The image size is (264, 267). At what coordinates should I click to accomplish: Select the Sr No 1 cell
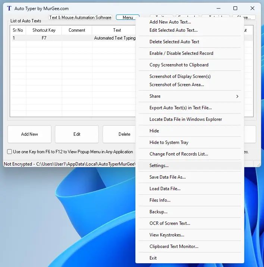tap(18, 38)
